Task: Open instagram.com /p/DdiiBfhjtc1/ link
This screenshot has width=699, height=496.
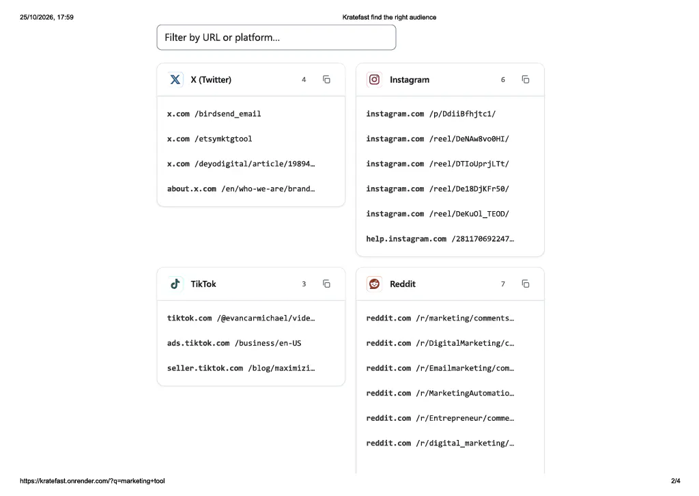Action: pos(431,113)
